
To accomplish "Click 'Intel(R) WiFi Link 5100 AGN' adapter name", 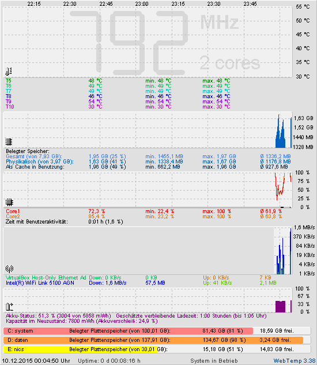I will tap(40, 283).
